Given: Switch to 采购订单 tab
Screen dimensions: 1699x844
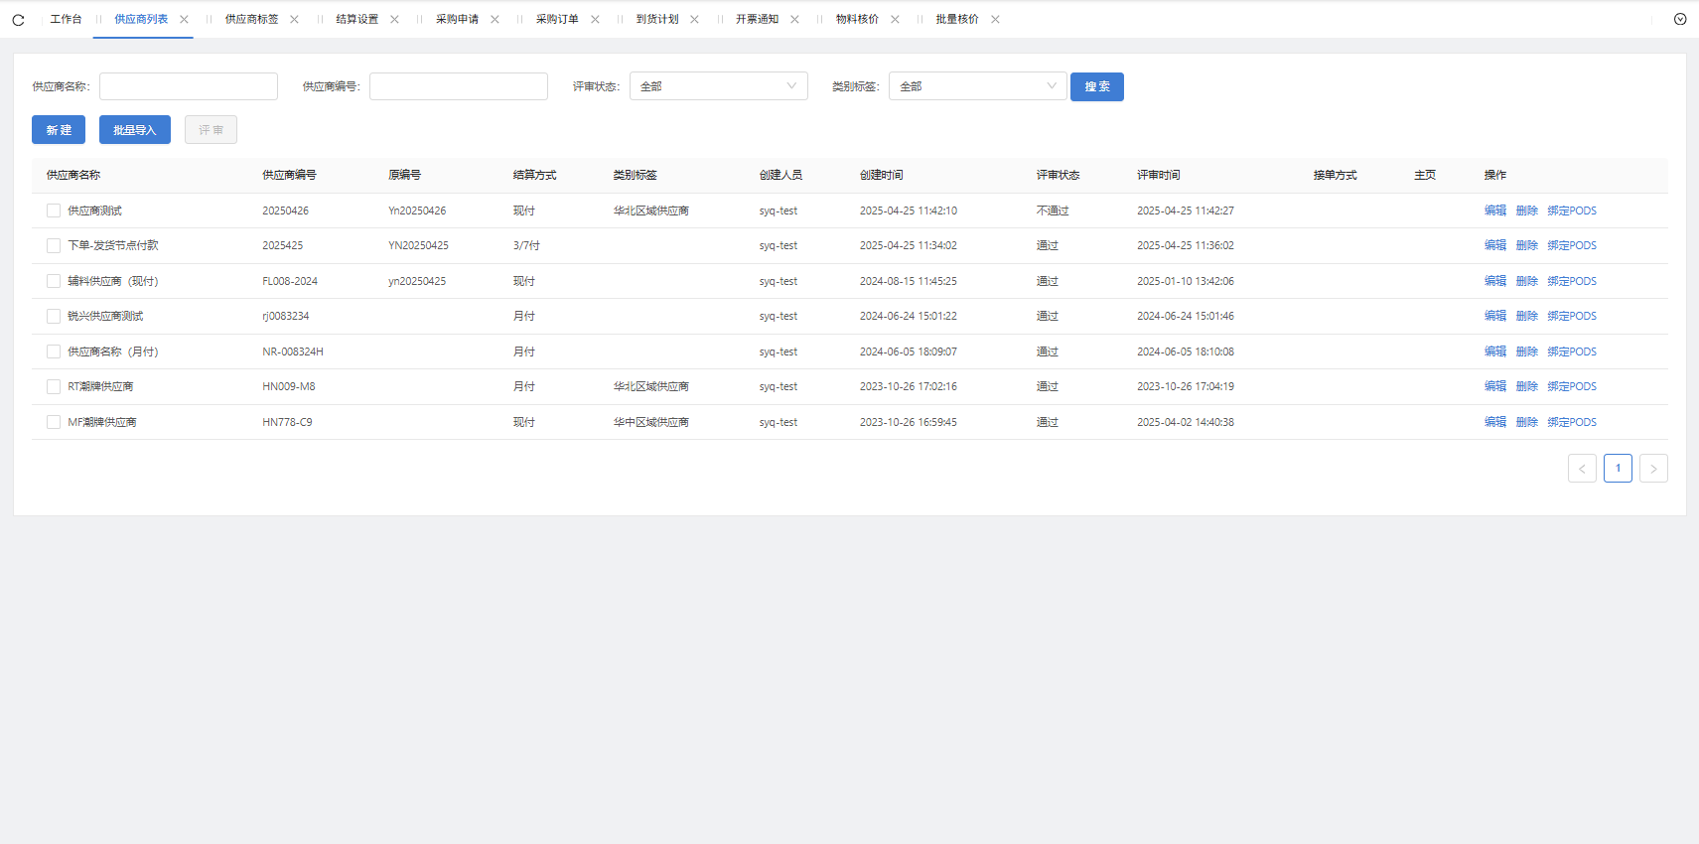Looking at the screenshot, I should point(557,19).
